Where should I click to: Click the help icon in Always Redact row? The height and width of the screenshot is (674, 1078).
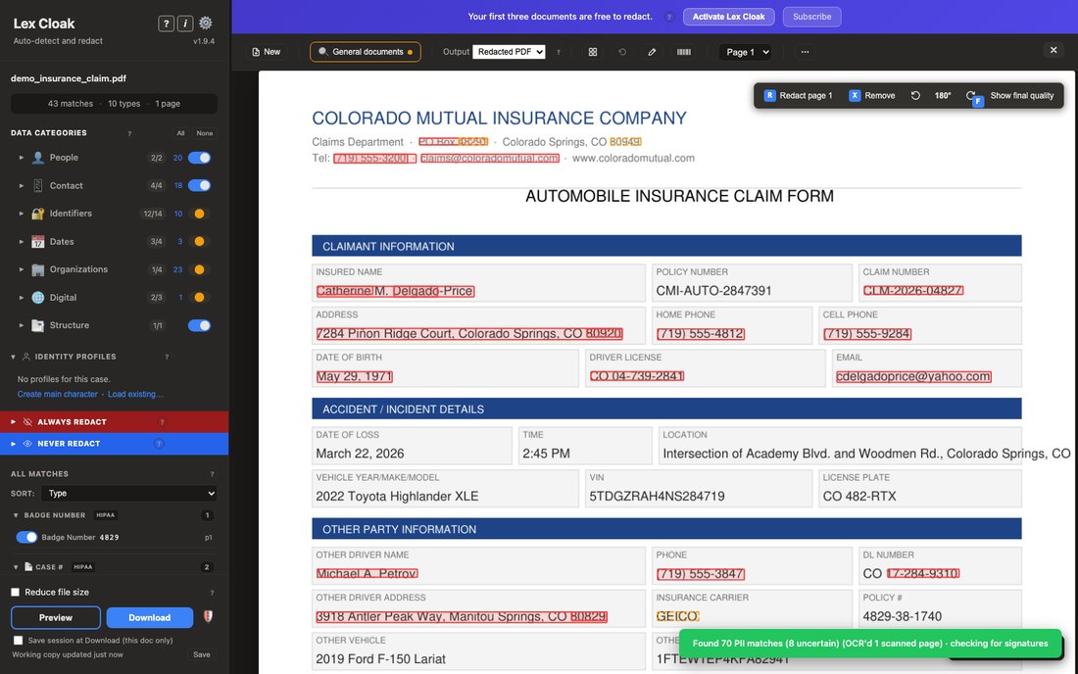(163, 422)
